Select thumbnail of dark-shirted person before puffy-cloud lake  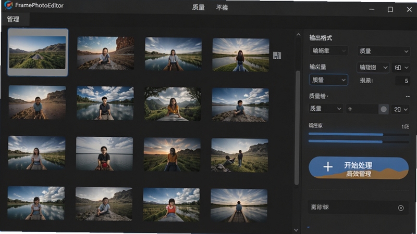pyautogui.click(x=105, y=103)
